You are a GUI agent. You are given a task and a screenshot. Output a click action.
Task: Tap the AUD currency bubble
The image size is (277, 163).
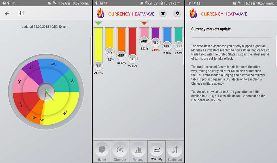click(x=144, y=41)
